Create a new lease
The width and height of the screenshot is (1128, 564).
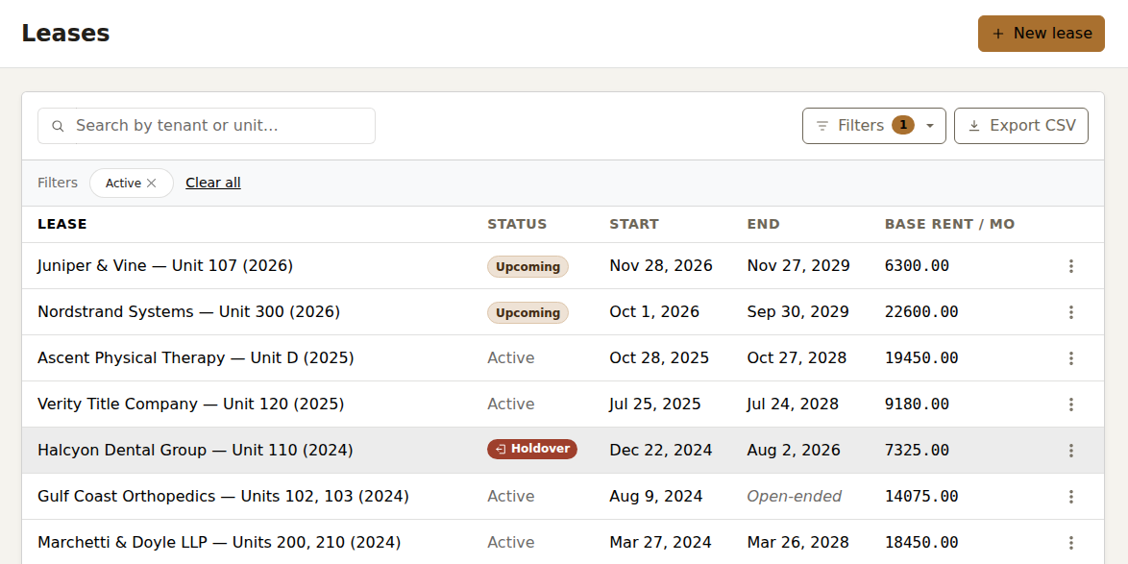[x=1041, y=34]
